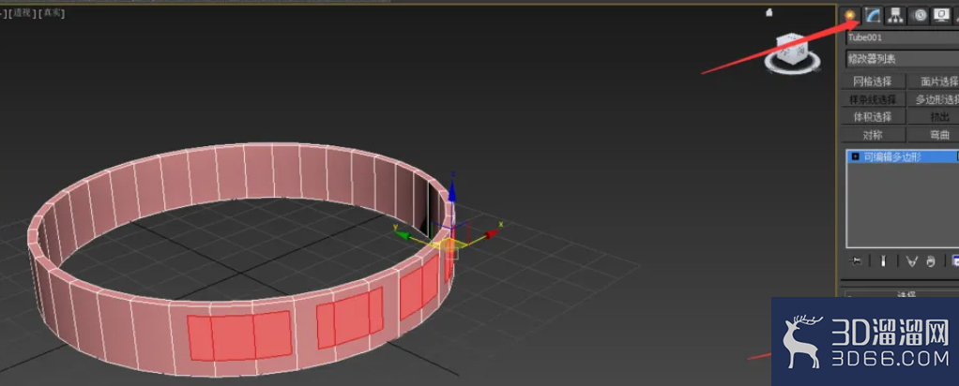
Task: Open the Modify command panel tab
Action: click(x=873, y=16)
